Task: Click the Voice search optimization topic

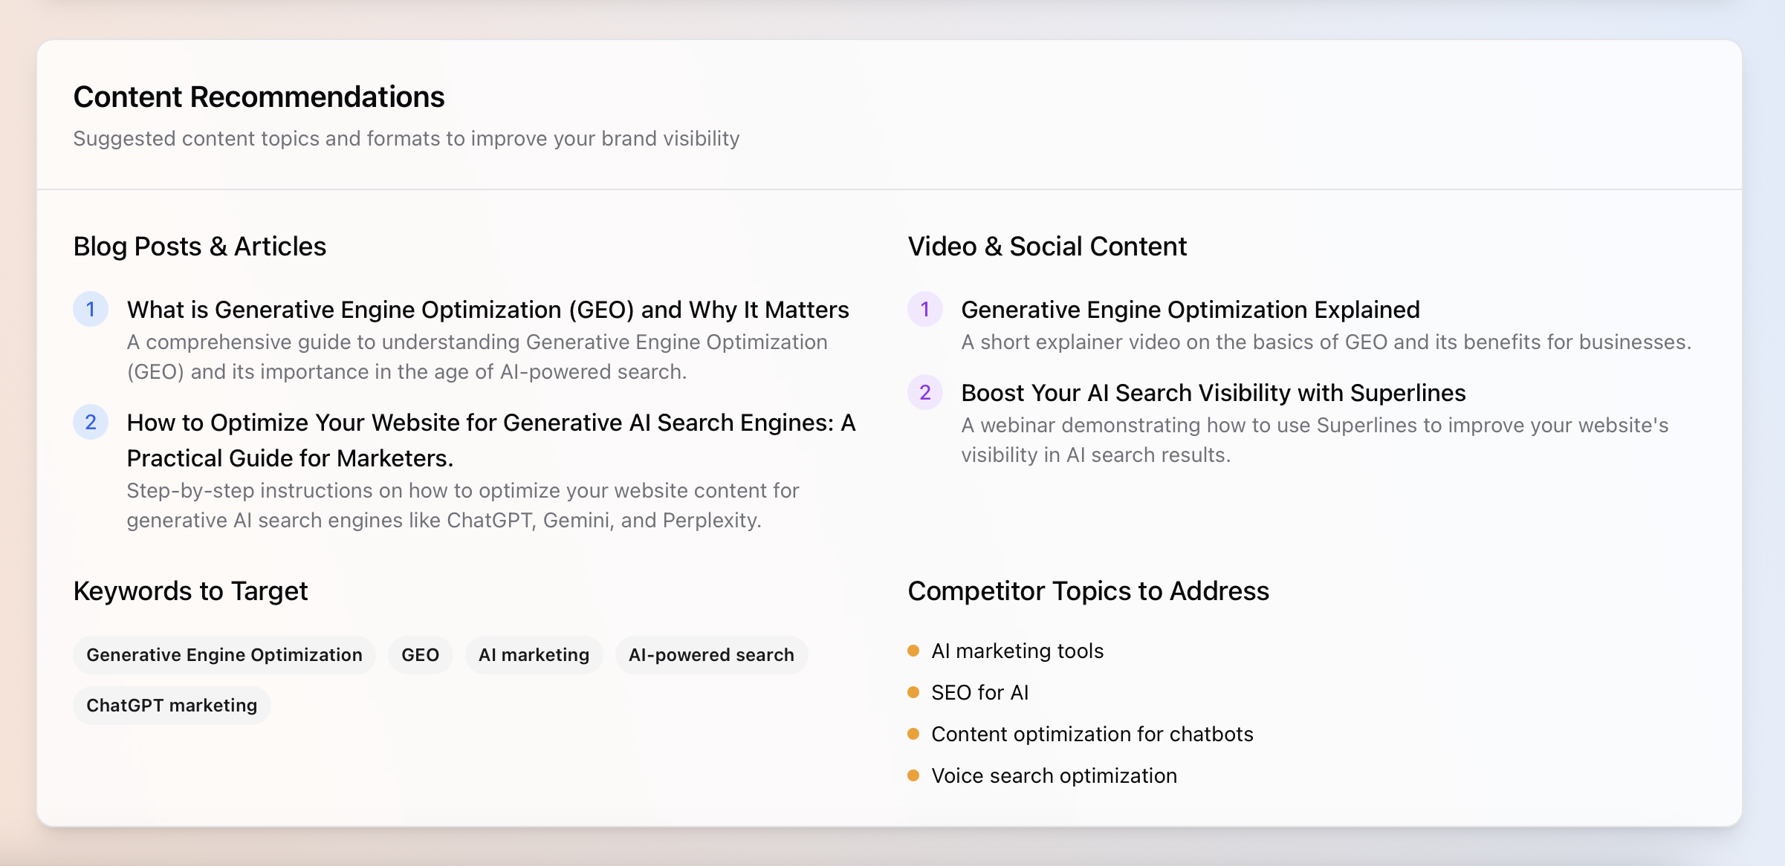Action: click(x=1054, y=775)
